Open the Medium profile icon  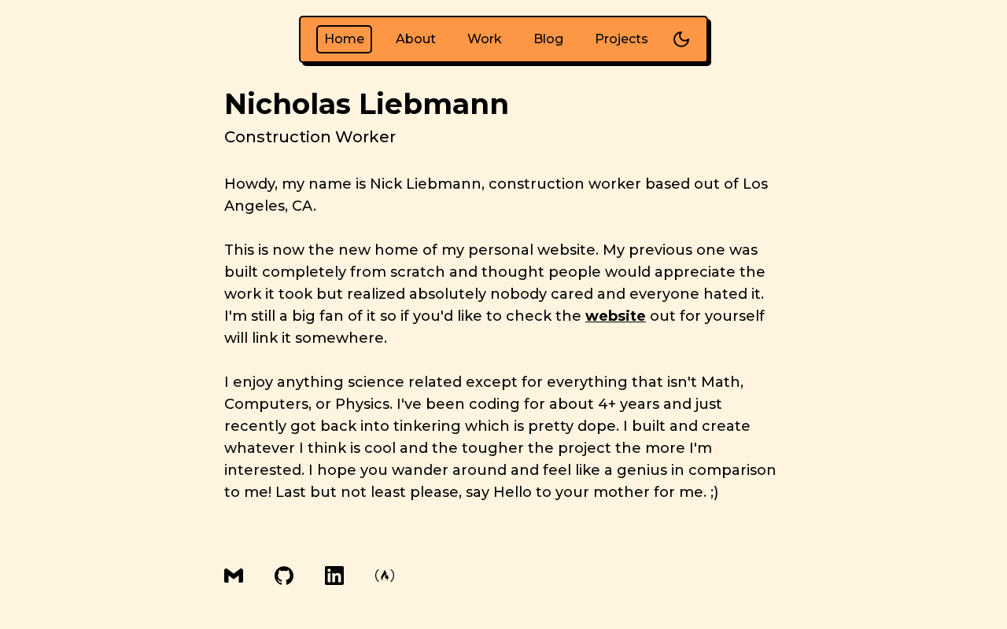click(x=234, y=576)
